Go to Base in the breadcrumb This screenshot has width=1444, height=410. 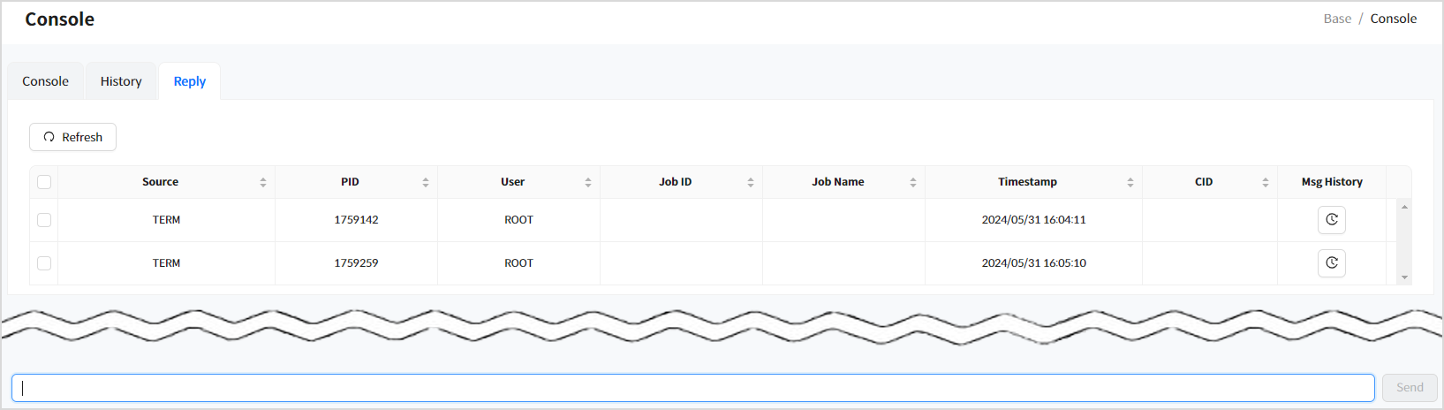coord(1337,19)
